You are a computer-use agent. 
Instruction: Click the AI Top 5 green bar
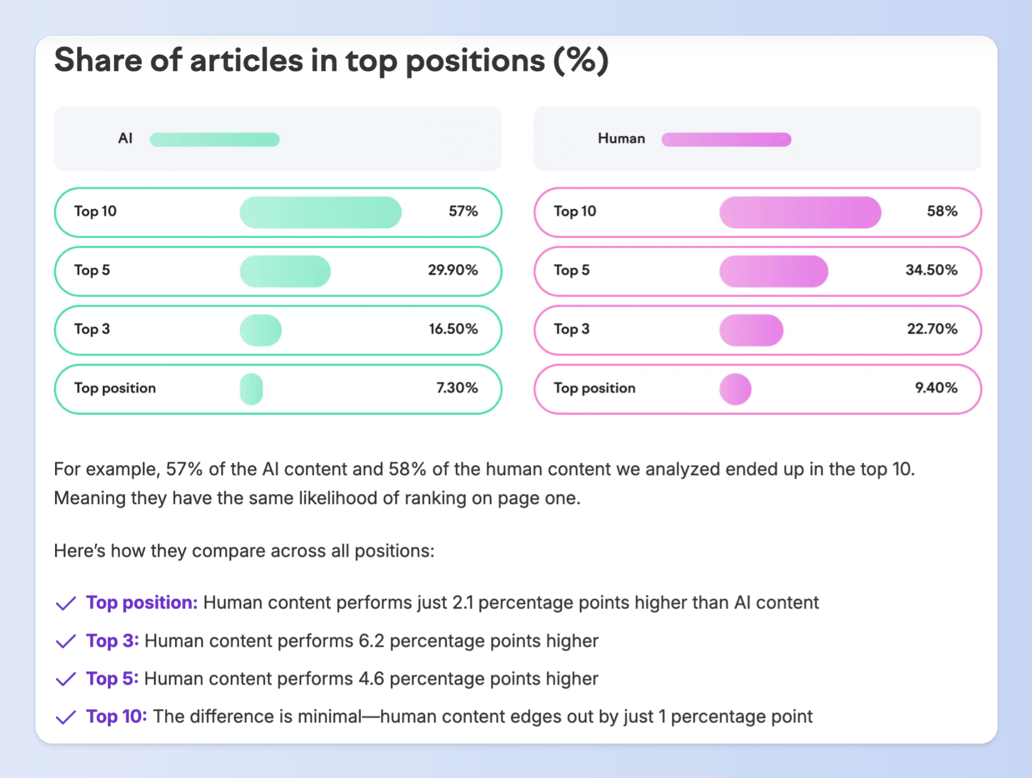coord(285,271)
